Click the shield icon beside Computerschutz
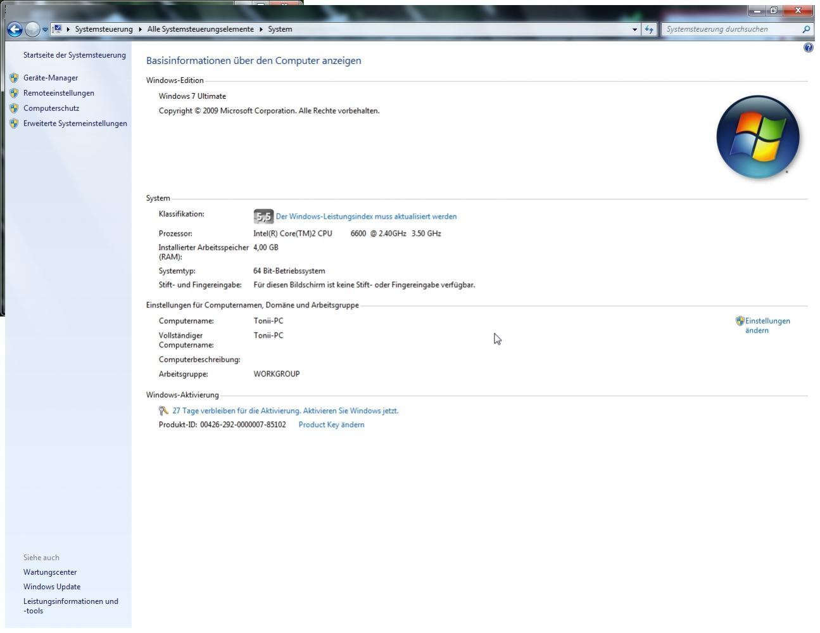The image size is (820, 633). pos(14,108)
